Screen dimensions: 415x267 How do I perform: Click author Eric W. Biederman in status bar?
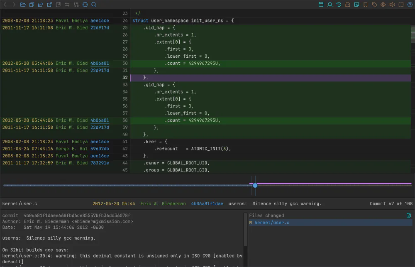pyautogui.click(x=163, y=204)
